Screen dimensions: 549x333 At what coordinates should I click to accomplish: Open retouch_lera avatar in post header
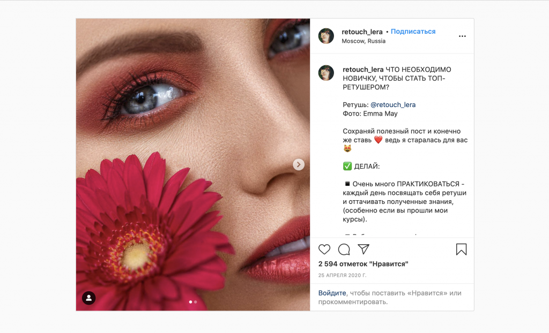(x=326, y=36)
